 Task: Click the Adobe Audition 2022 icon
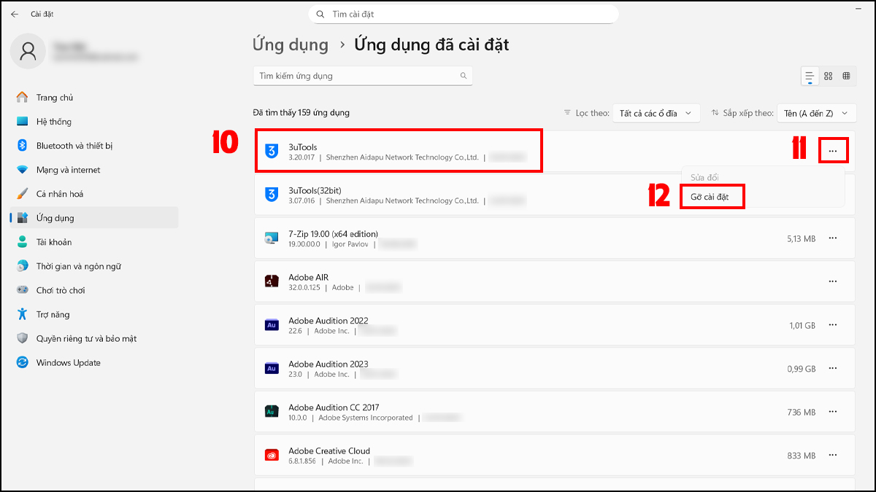(272, 325)
